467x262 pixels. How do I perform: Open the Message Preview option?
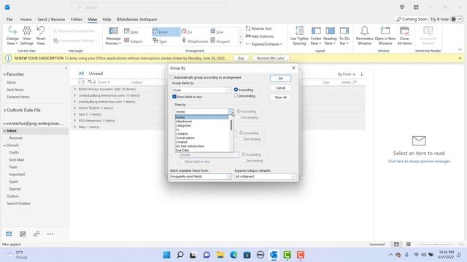click(113, 36)
